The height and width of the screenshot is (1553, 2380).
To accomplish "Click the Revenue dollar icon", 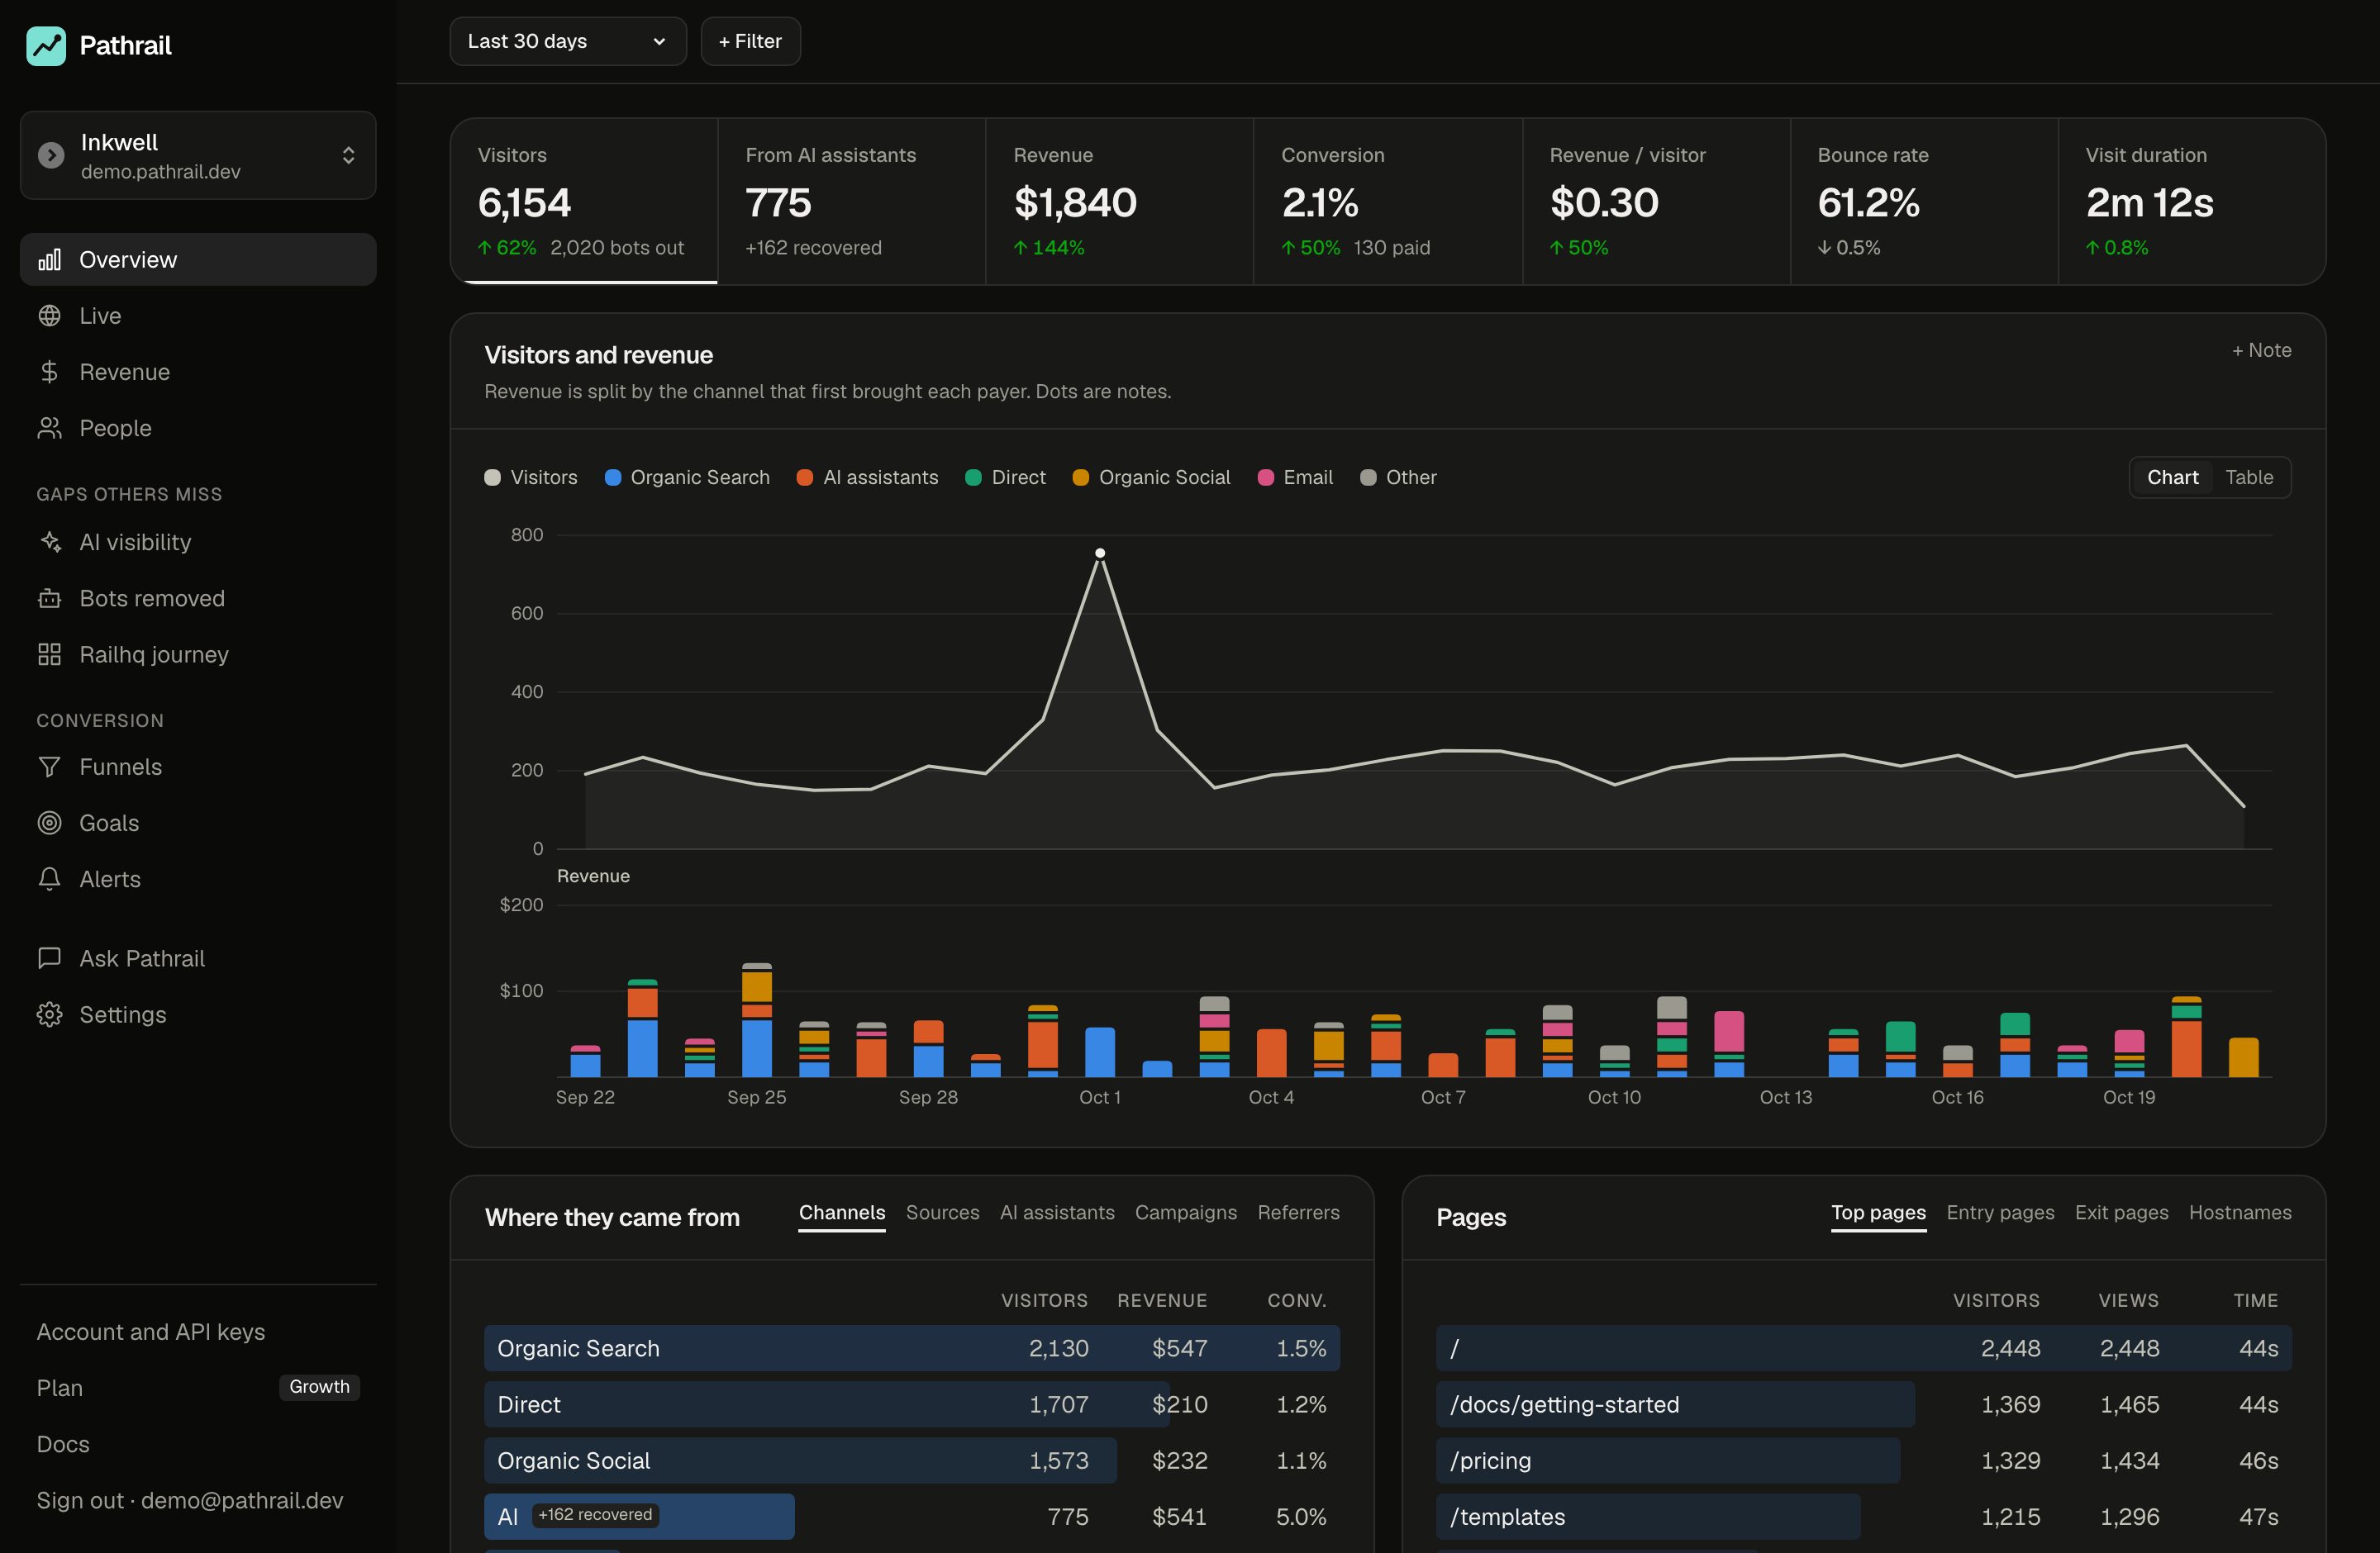I will 49,372.
